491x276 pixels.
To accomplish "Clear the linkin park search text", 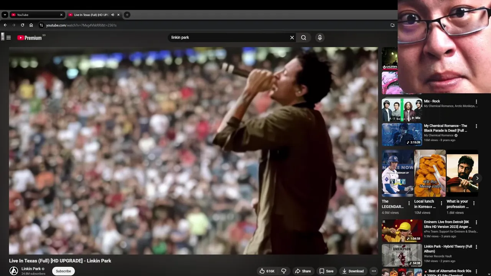I will pyautogui.click(x=292, y=38).
